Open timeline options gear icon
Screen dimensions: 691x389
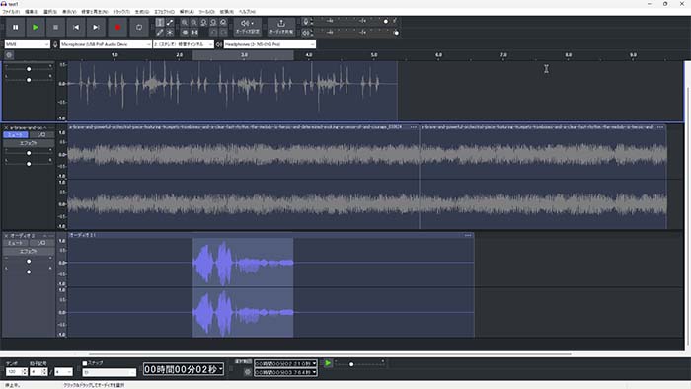(x=9, y=55)
